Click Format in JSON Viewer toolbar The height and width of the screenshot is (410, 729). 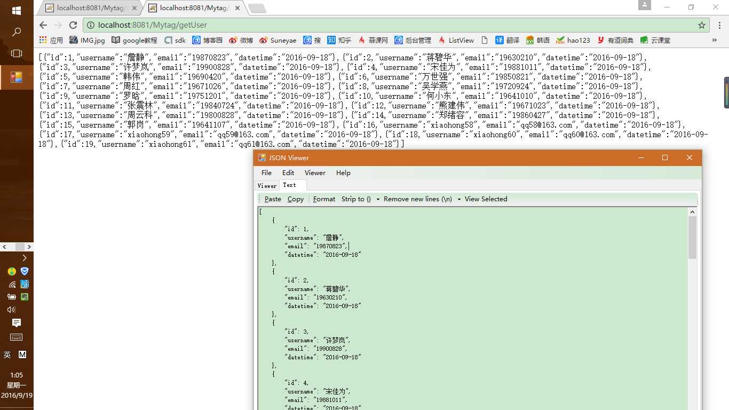click(x=324, y=199)
